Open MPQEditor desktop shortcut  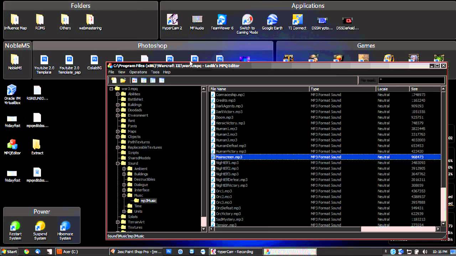(x=12, y=147)
